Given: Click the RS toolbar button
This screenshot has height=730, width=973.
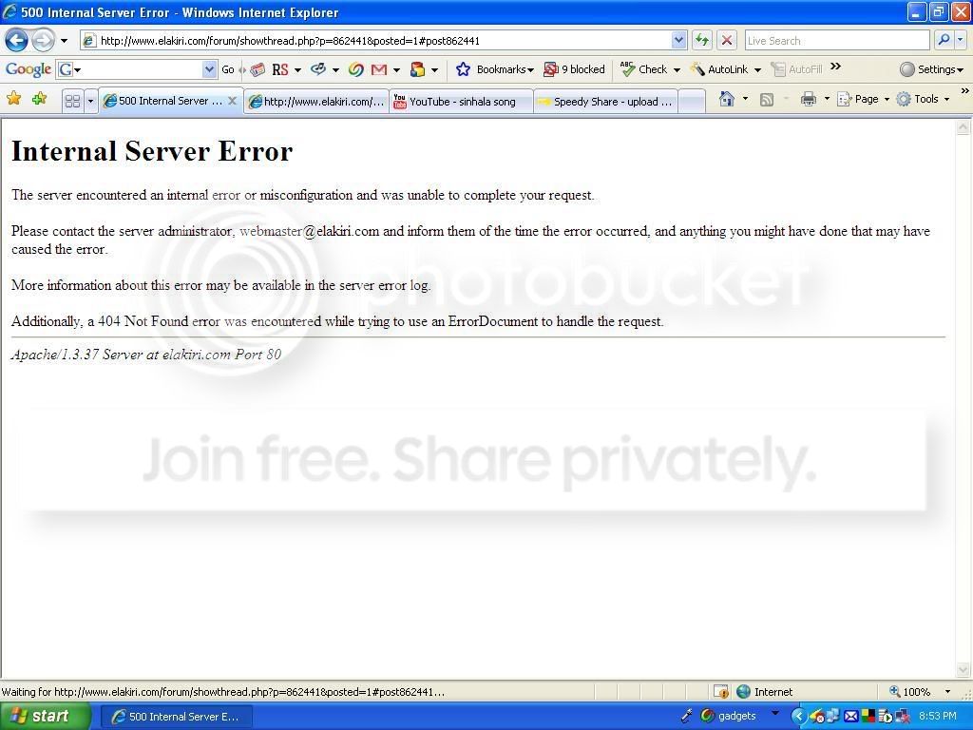Looking at the screenshot, I should coord(280,69).
